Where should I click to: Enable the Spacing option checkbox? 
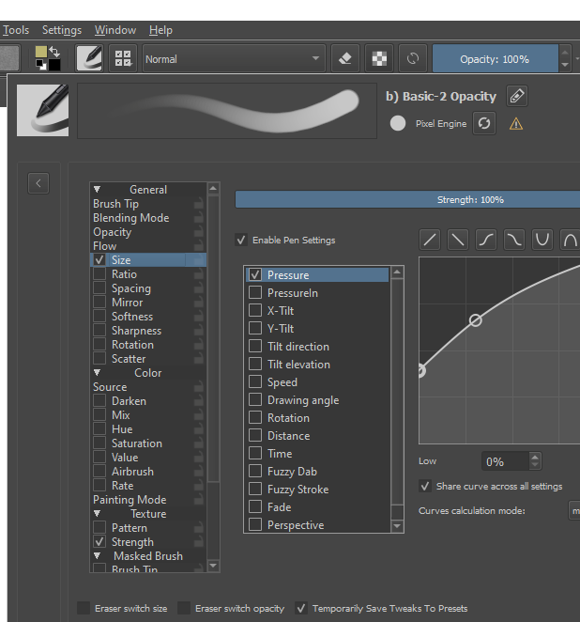point(99,288)
